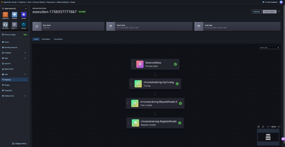
Task: Switch to the Parameters tab
Action: point(46,39)
